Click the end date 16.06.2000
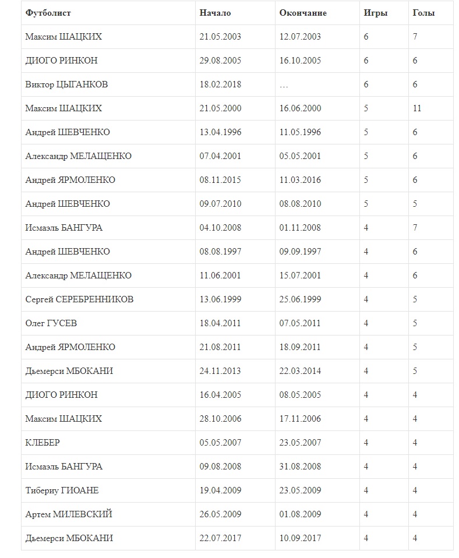459x558 pixels. [300, 108]
